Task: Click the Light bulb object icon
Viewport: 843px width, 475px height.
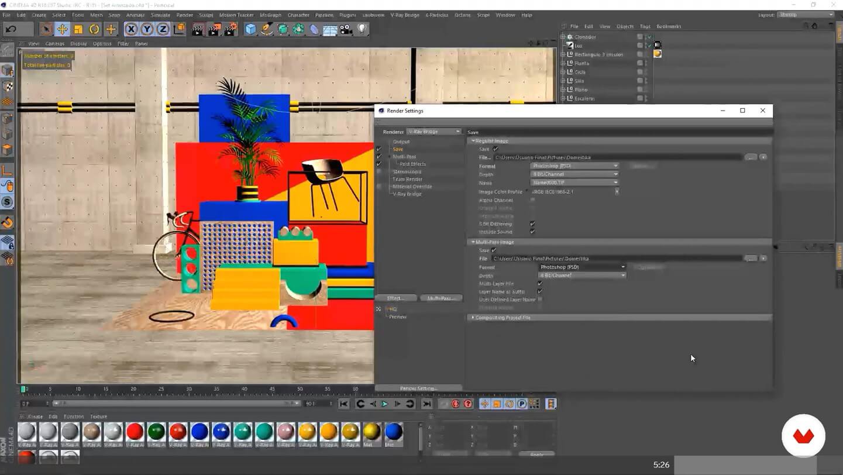Action: [362, 29]
